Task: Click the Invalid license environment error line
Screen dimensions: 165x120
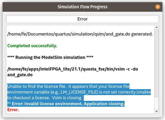Action: click(66, 104)
